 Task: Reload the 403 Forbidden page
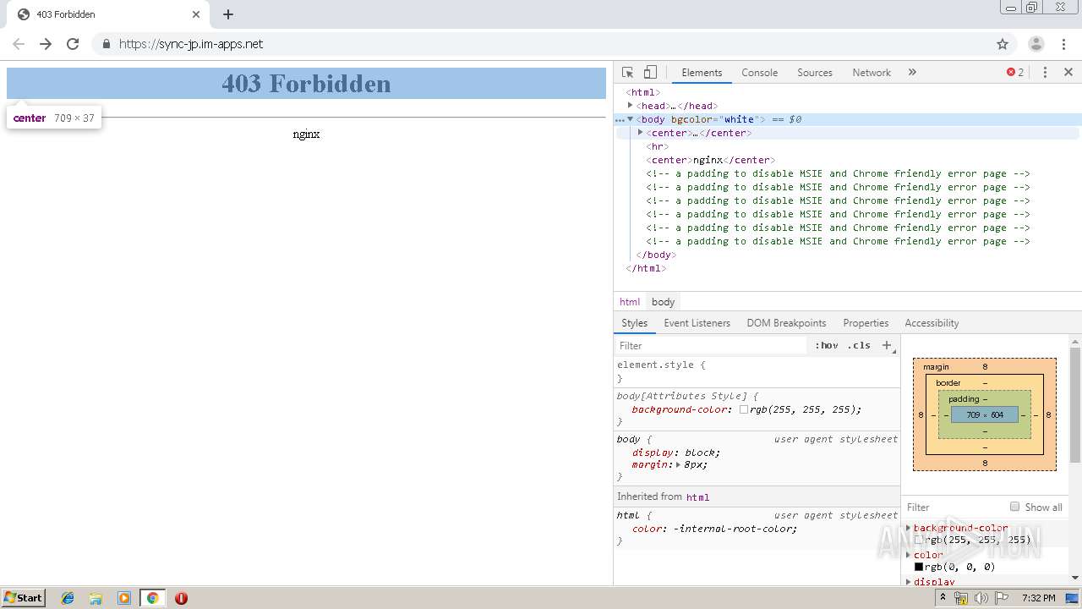pyautogui.click(x=73, y=44)
